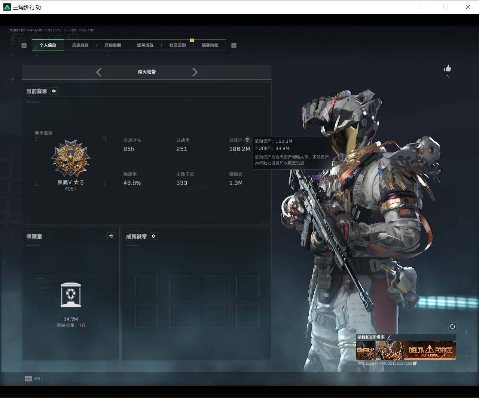Open 成就徽章 settings gear
This screenshot has width=479, height=398.
click(x=153, y=236)
